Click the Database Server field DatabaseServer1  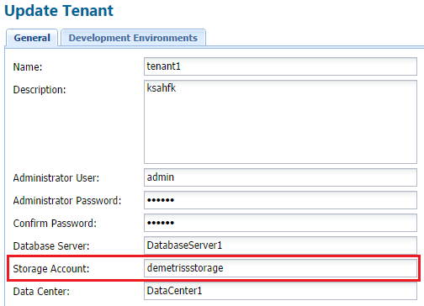[x=280, y=245]
